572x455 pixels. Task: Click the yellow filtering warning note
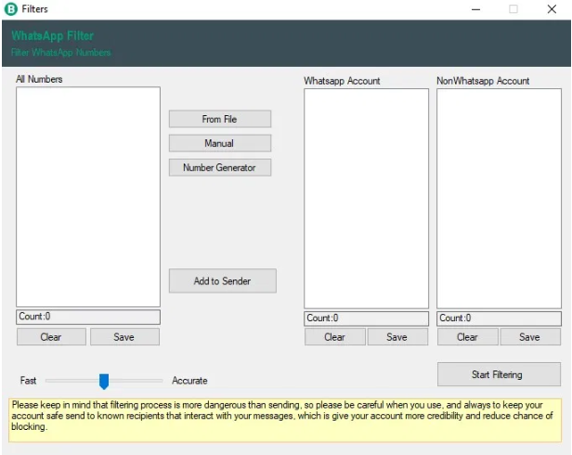click(x=285, y=421)
